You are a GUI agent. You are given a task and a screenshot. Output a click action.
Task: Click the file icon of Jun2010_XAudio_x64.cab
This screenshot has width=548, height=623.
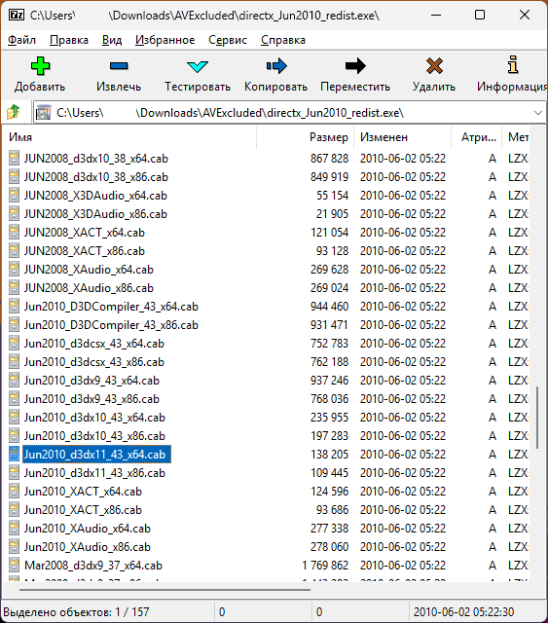pos(14,528)
